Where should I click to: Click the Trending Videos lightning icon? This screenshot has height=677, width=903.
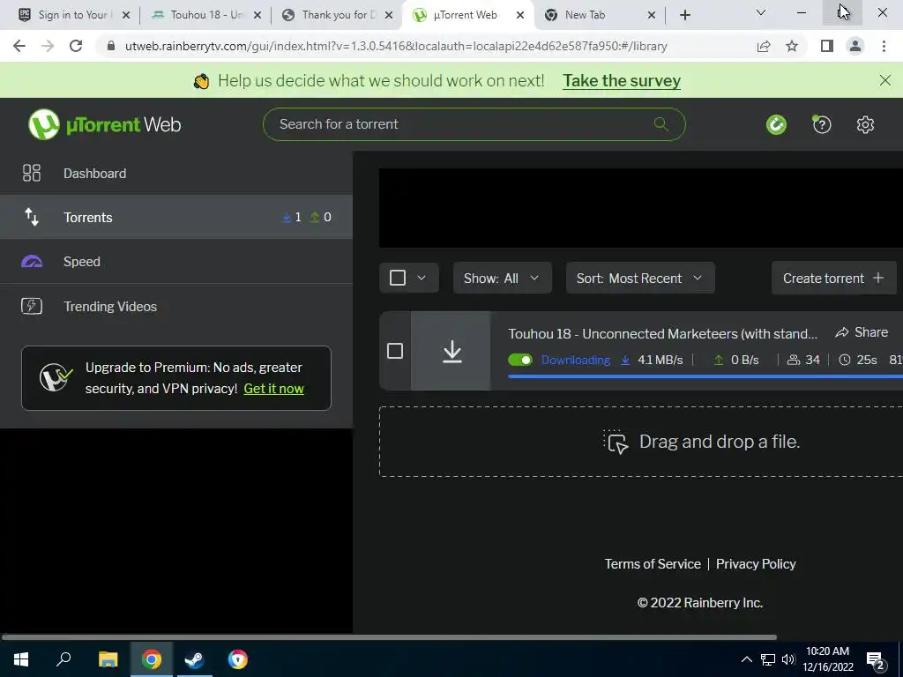coord(32,306)
